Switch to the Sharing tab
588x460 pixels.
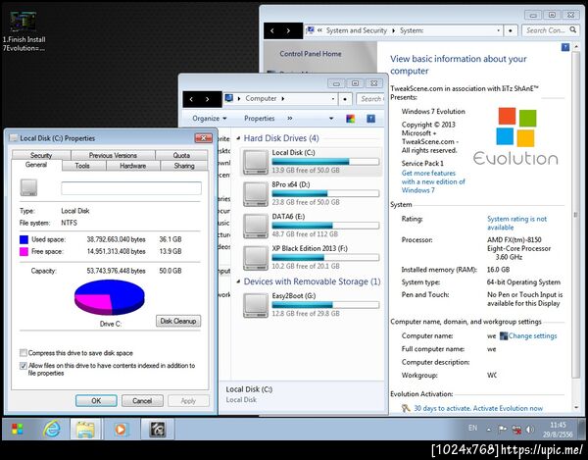pos(184,166)
